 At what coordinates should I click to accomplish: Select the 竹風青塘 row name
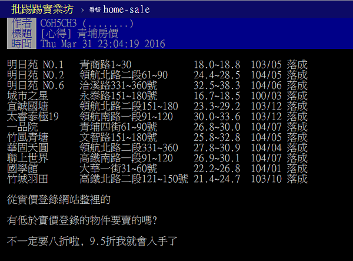point(28,137)
